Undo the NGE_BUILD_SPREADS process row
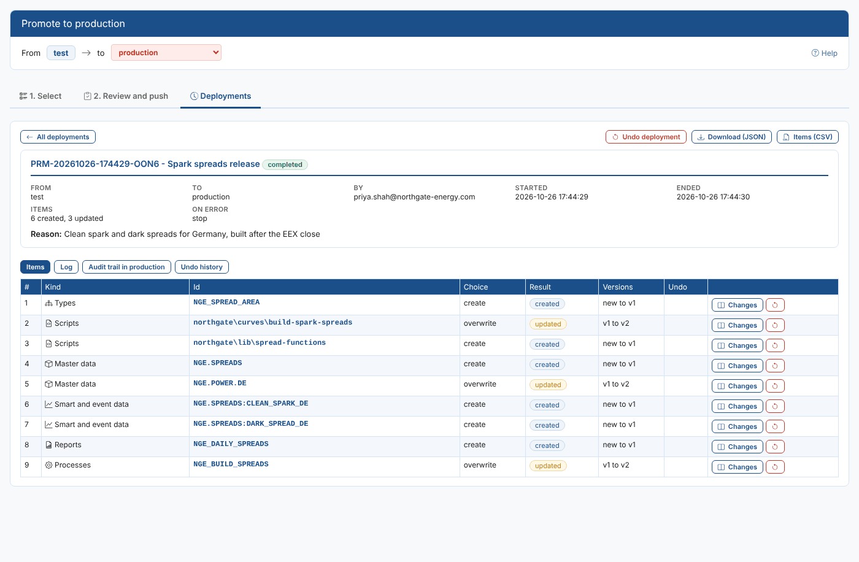The width and height of the screenshot is (859, 562). (775, 467)
